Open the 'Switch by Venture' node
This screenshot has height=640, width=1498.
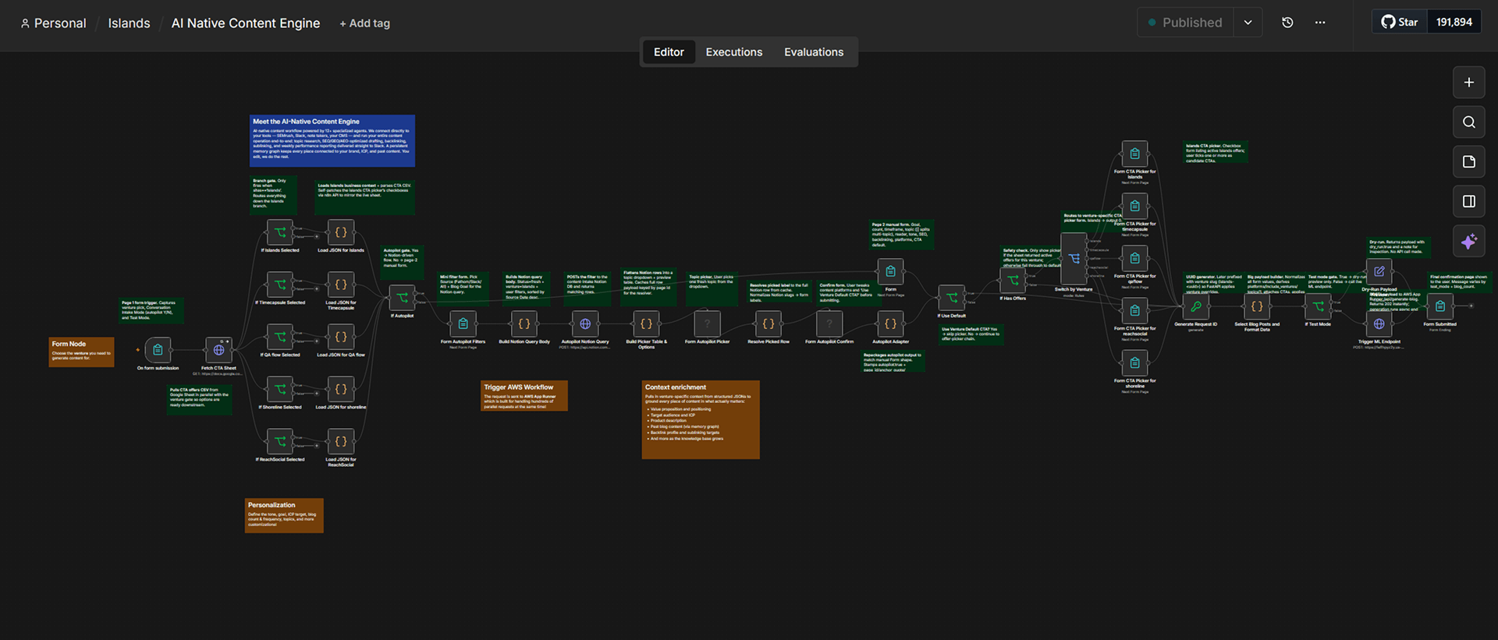click(1074, 259)
